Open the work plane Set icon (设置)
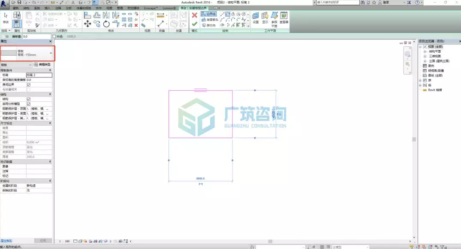This screenshot has height=249, width=461. (256, 18)
